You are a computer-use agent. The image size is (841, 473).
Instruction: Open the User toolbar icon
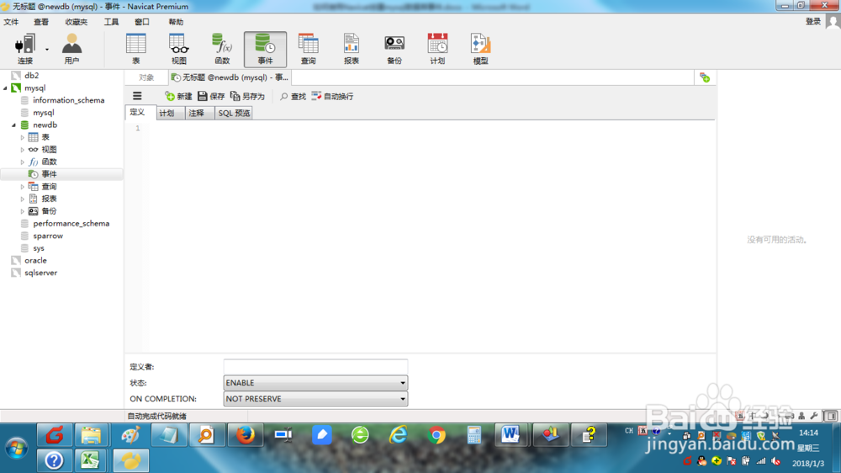pyautogui.click(x=71, y=49)
